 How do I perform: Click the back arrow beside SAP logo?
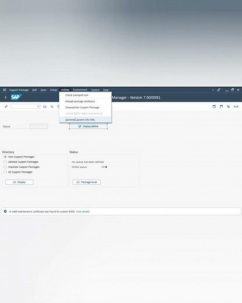coord(6,97)
